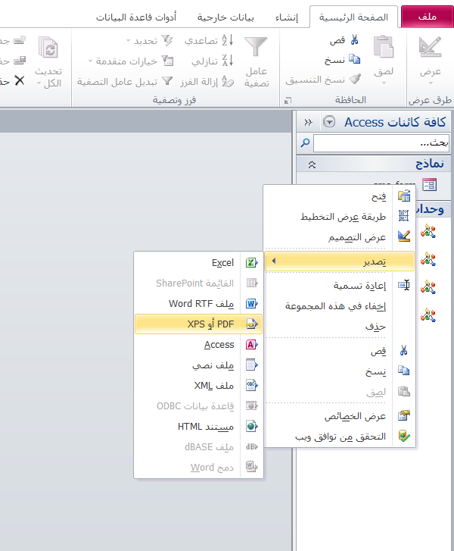Expand the تحديث الكل dropdown arrow

(x=39, y=83)
